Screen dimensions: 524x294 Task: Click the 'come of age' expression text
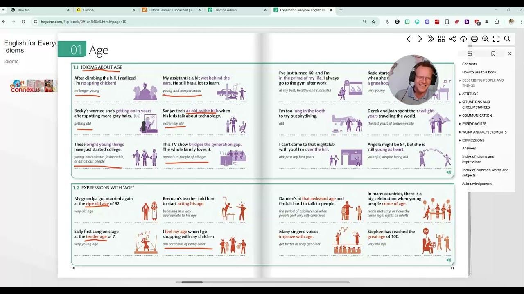point(394,204)
